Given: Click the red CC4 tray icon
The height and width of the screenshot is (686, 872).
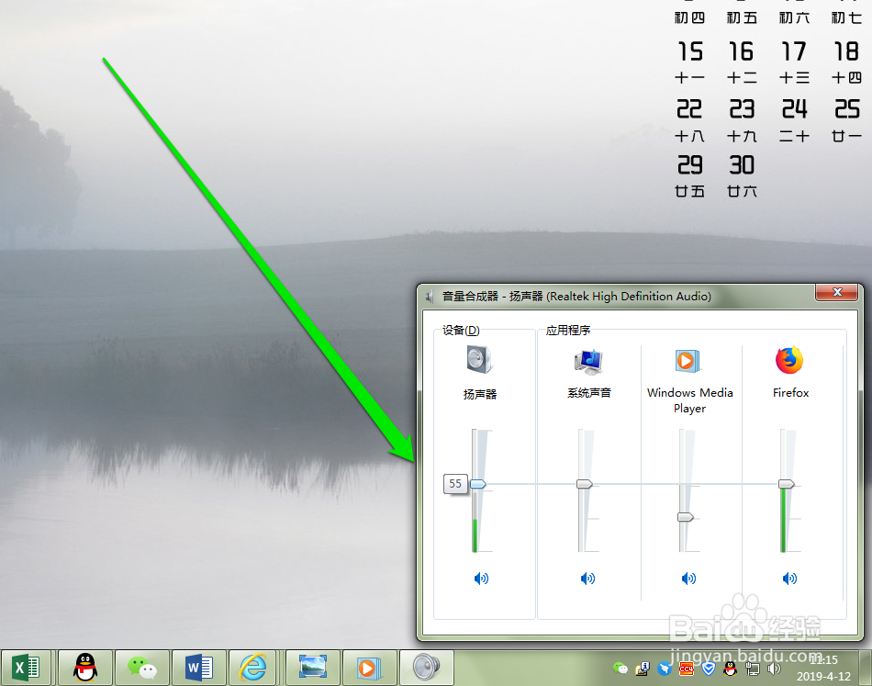Looking at the screenshot, I should click(687, 669).
